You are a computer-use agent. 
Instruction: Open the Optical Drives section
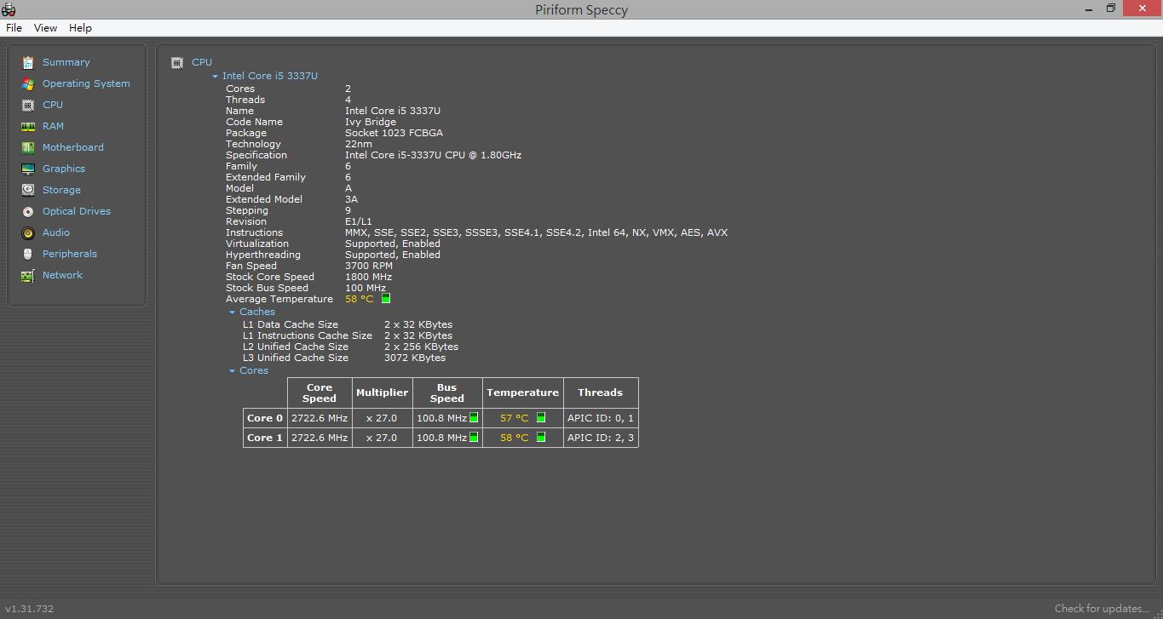(x=76, y=211)
